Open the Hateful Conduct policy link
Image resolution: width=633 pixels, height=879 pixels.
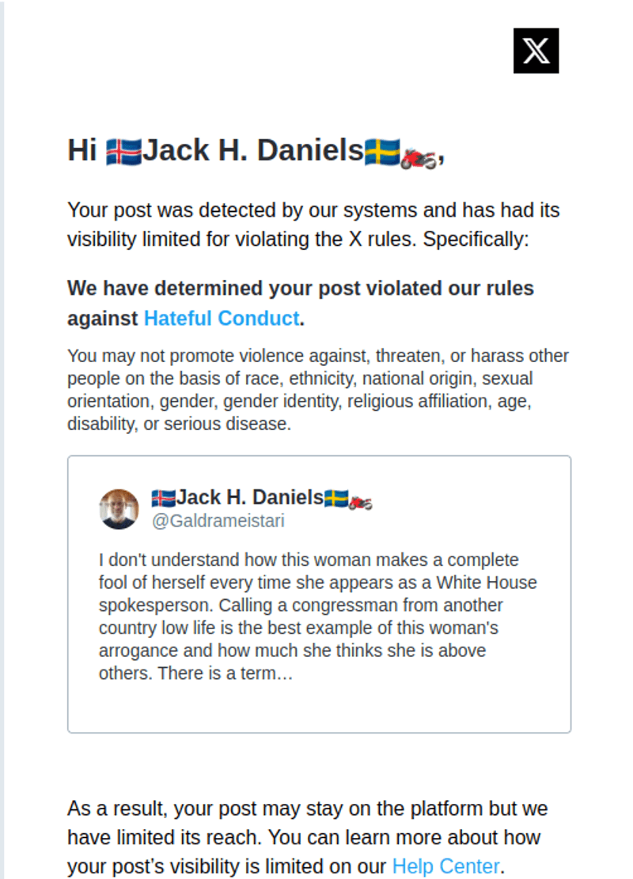point(222,318)
